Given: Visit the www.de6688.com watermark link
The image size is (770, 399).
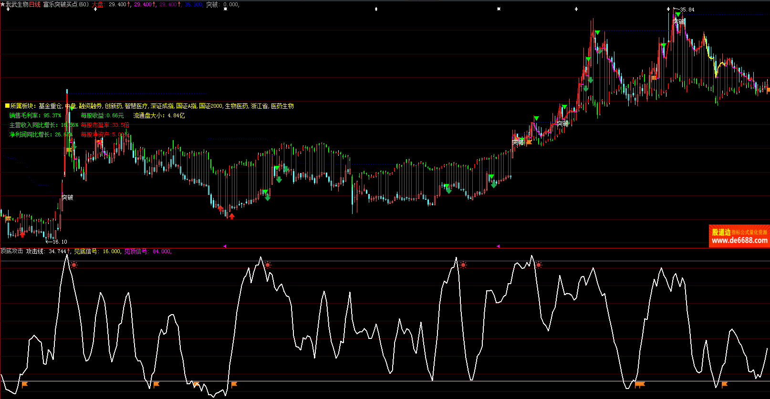Looking at the screenshot, I should [x=739, y=241].
